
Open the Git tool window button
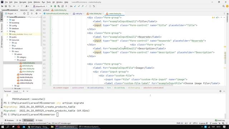click(x=19, y=120)
